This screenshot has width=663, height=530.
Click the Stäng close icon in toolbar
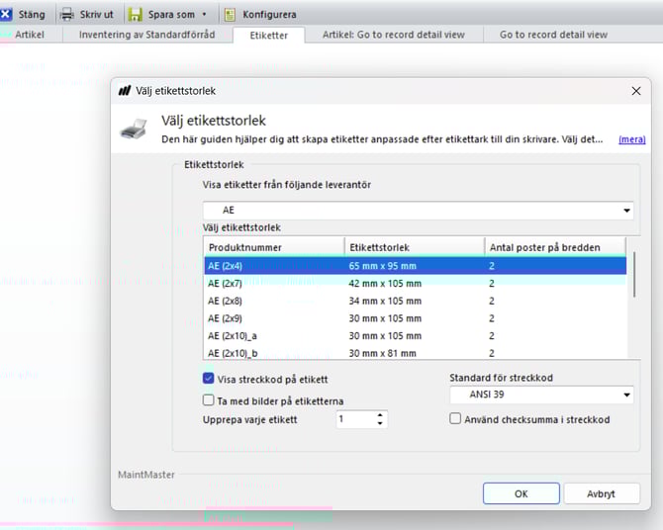(x=7, y=14)
